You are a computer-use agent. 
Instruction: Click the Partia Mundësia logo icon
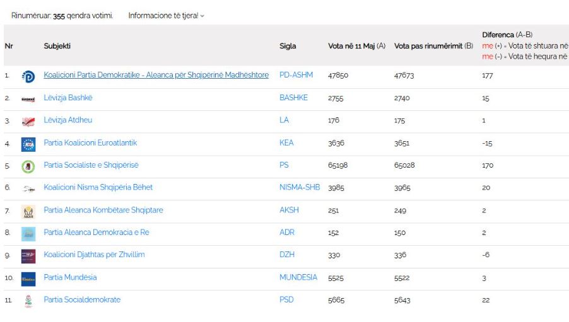(x=28, y=279)
